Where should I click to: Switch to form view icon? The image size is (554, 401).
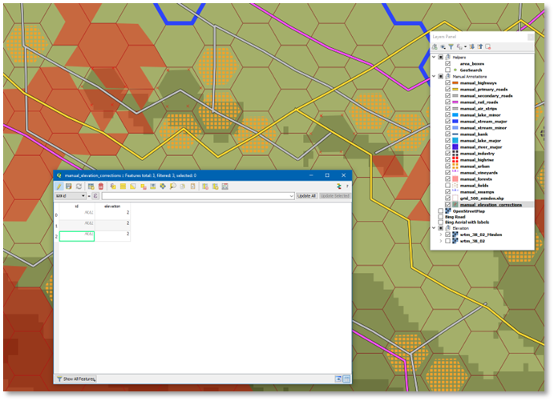338,378
